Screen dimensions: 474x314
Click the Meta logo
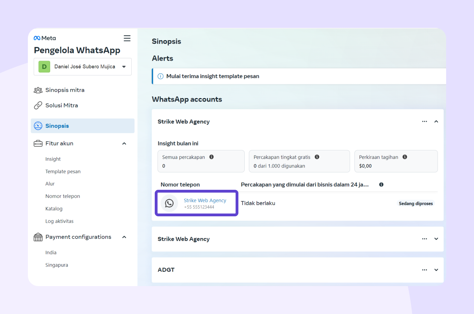pos(45,38)
